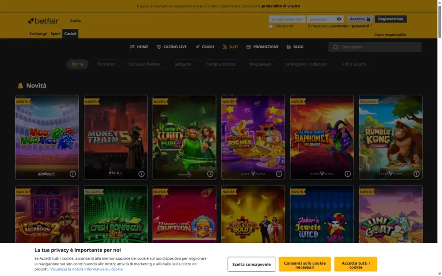Open Gioco responsabile link
Screen dimensions: 442x276
click(x=390, y=34)
